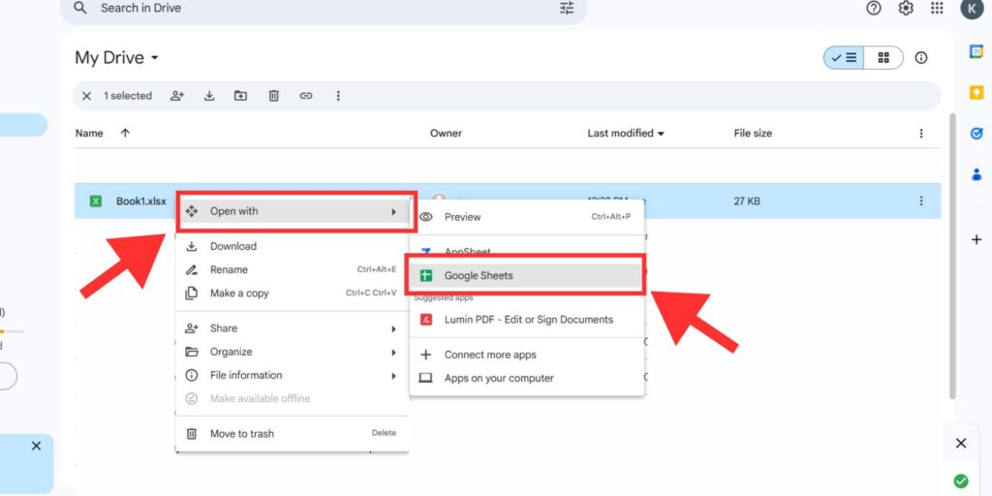Expand File information submenu
The image size is (992, 496).
293,375
